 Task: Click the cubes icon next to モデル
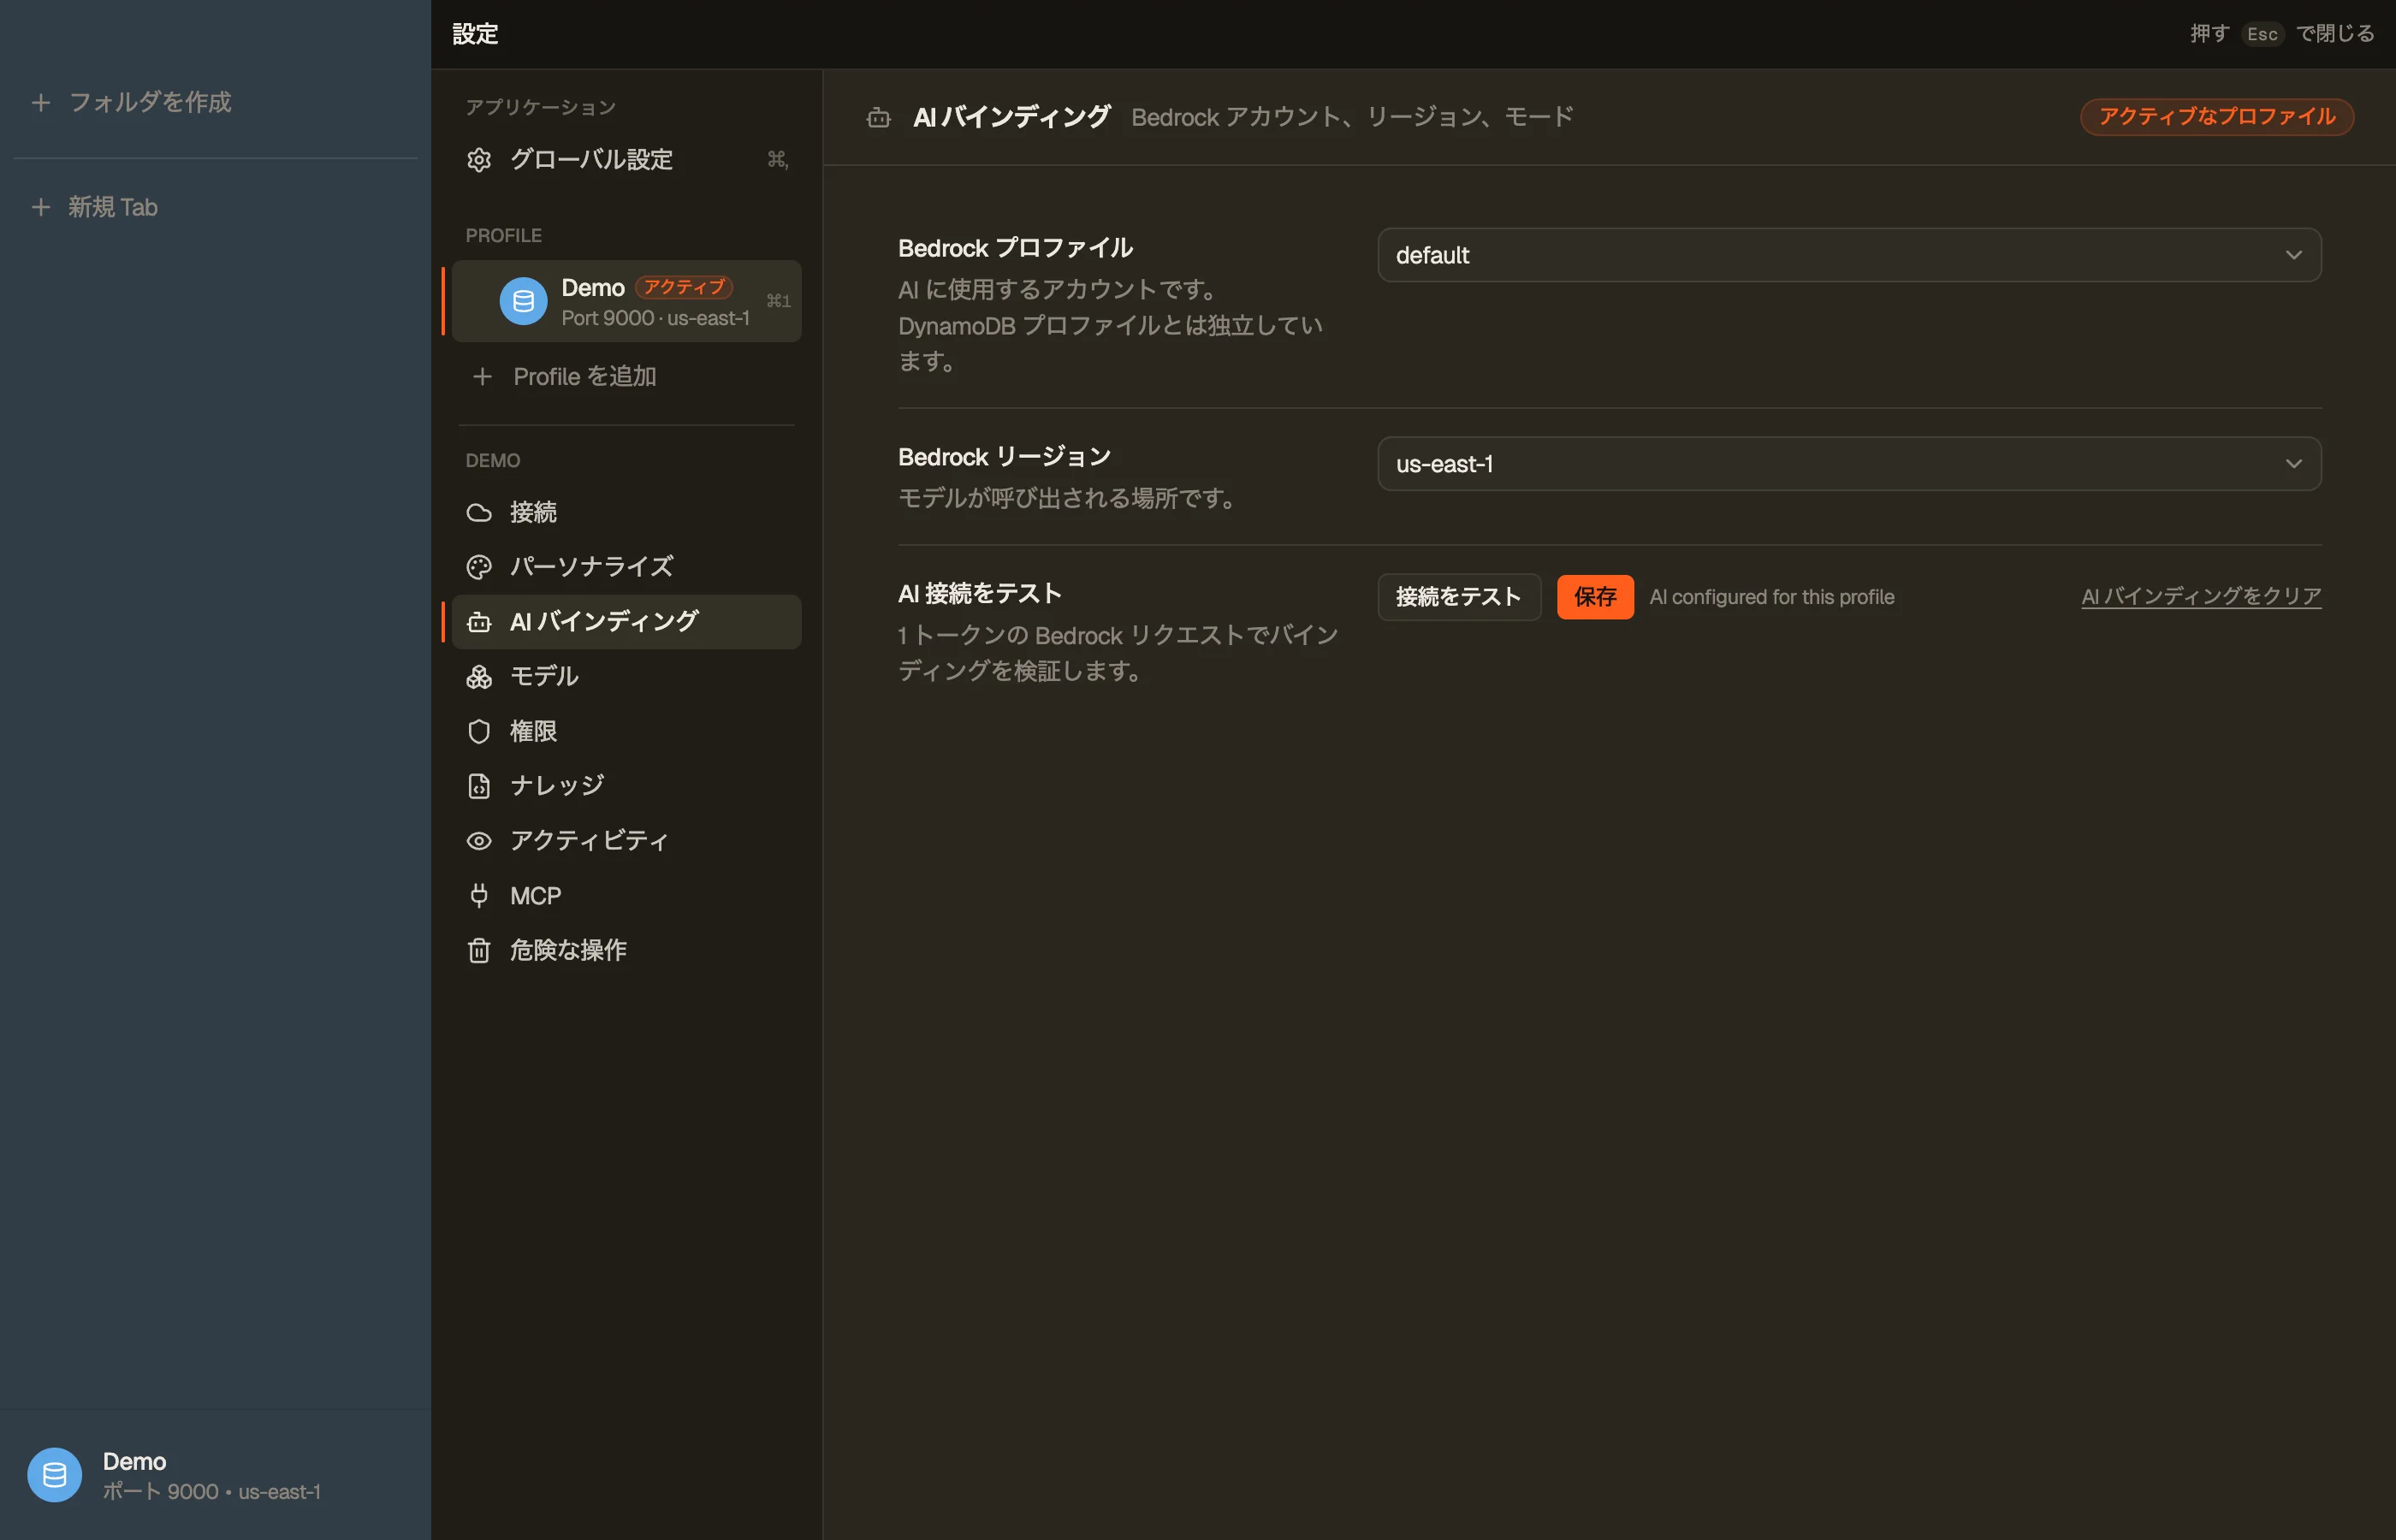(x=479, y=677)
